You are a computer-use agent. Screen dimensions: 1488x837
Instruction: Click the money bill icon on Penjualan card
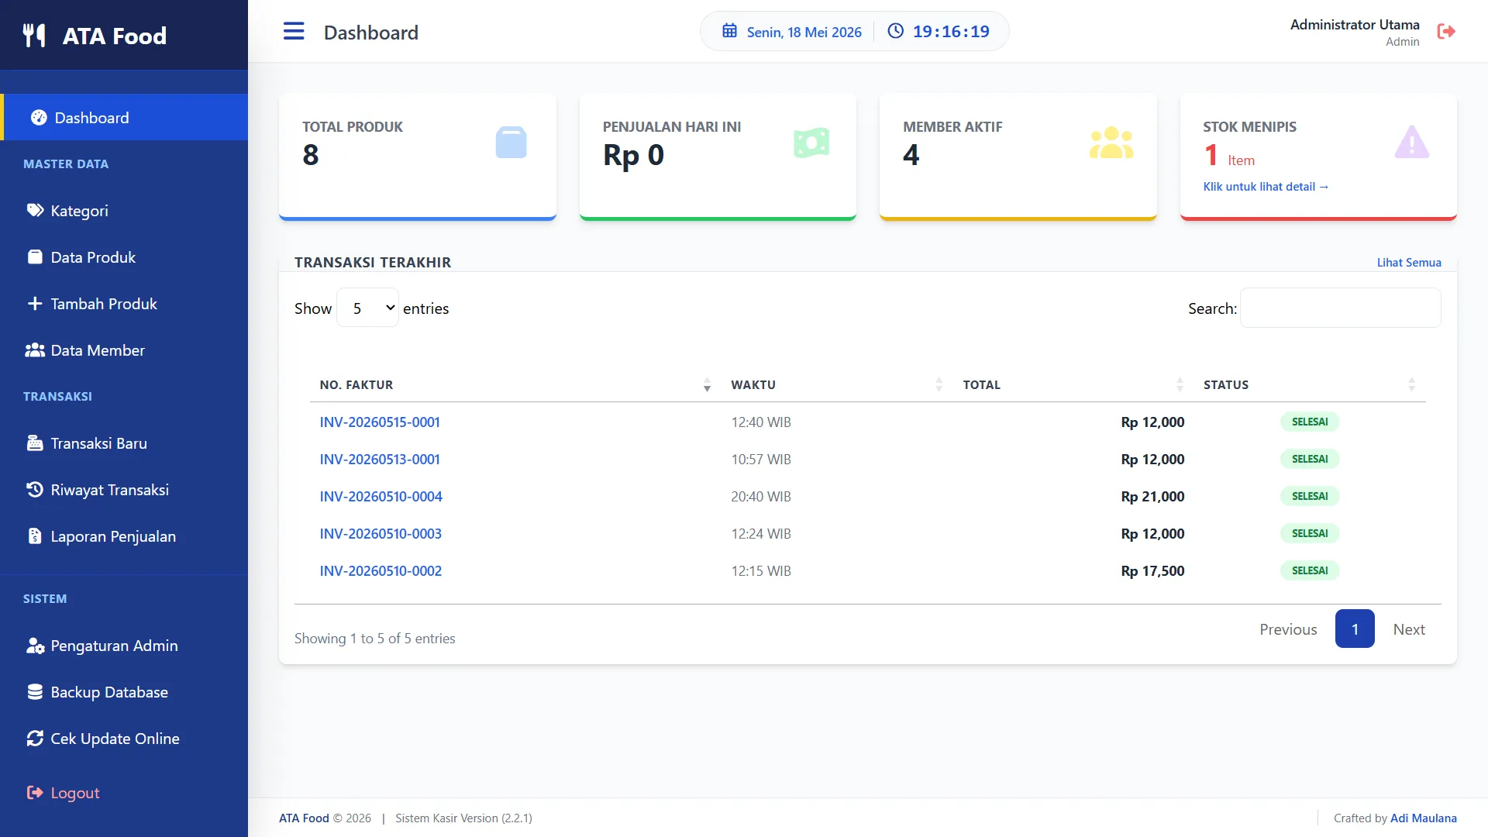811,143
